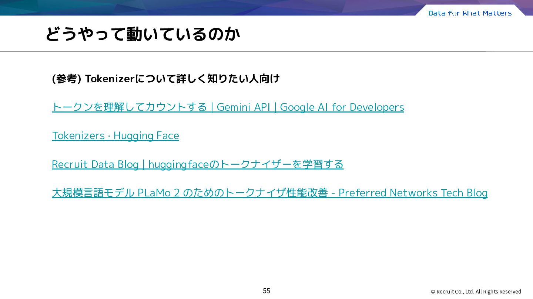Open the PLaMo 2 Preferred Networks Tech Blog link
533x299 pixels.
tap(270, 193)
